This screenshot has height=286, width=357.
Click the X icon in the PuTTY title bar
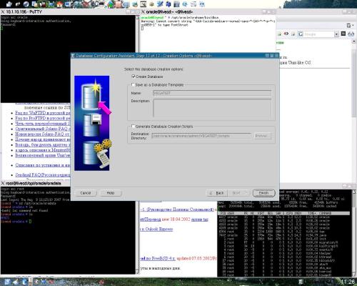point(3,11)
